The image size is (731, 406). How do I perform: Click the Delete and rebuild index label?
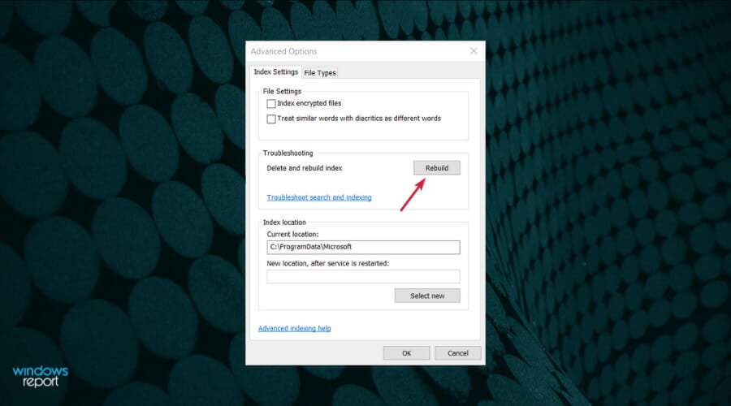point(305,168)
